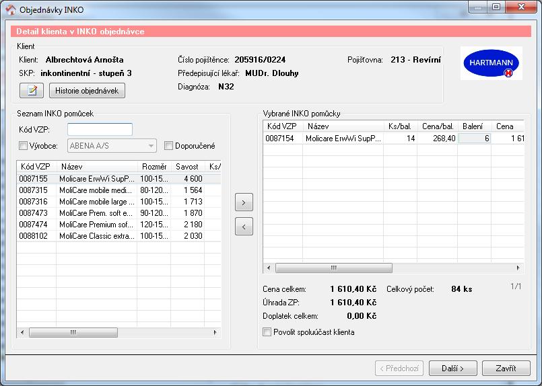Click doctor name MUDr. Dlouhy
Image resolution: width=542 pixels, height=386 pixels.
tap(272, 73)
